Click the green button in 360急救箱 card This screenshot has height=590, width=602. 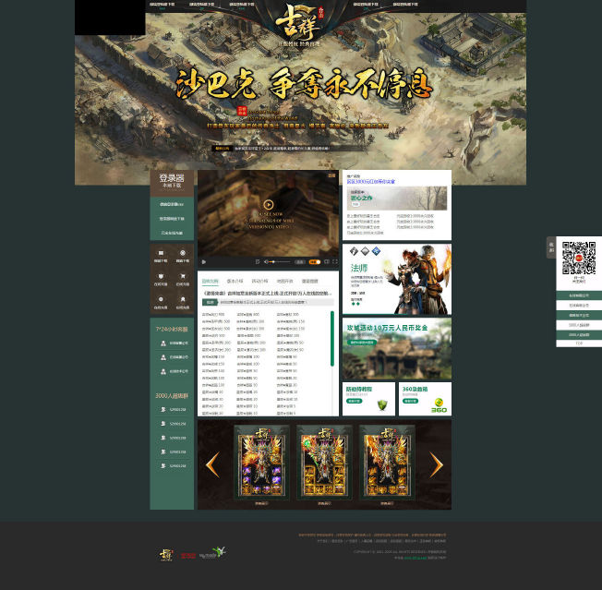click(411, 401)
